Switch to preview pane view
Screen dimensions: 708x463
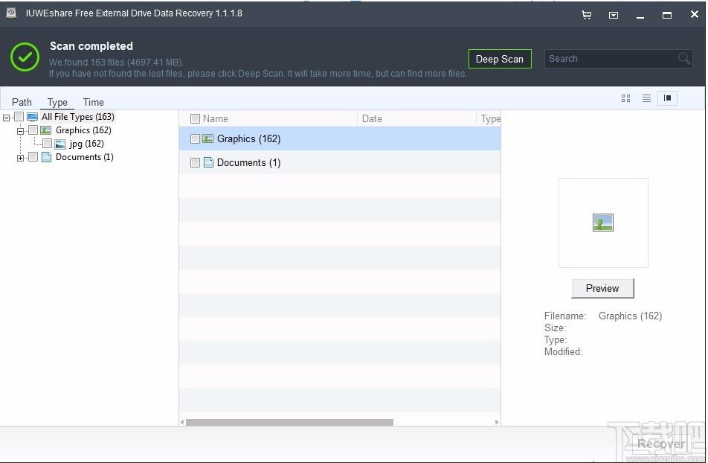tap(667, 98)
